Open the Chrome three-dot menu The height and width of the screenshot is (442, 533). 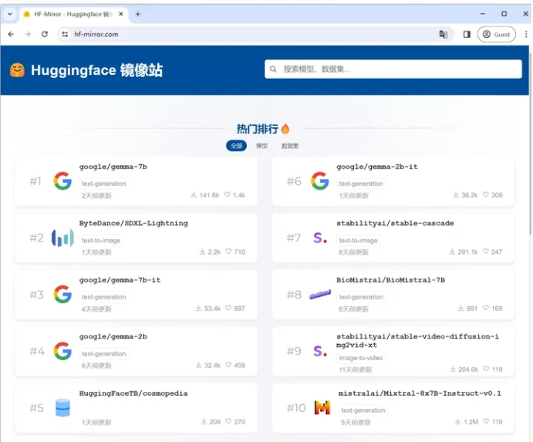tap(526, 34)
